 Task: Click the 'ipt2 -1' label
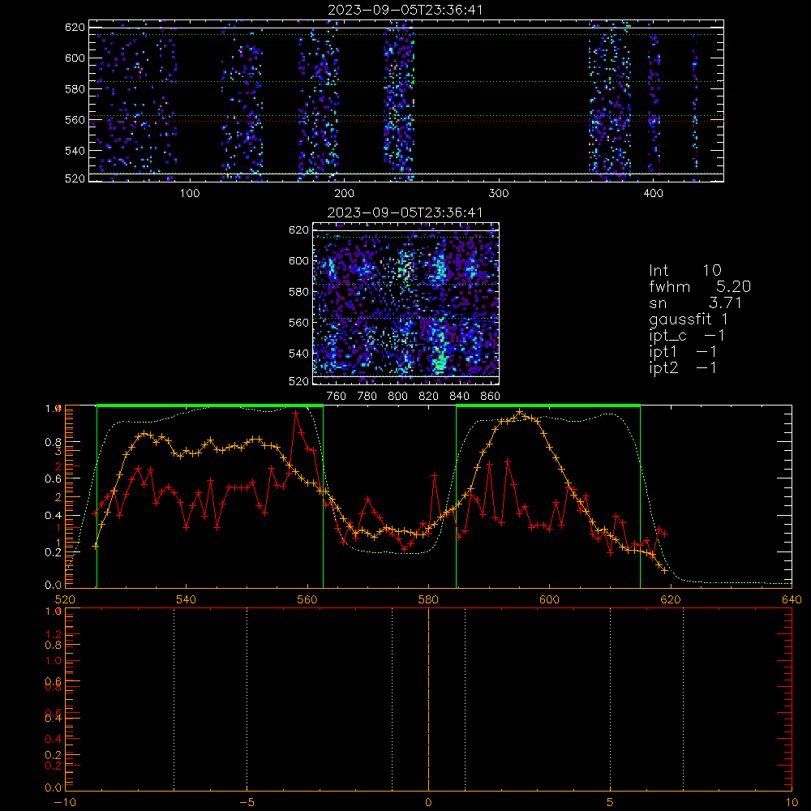point(683,367)
